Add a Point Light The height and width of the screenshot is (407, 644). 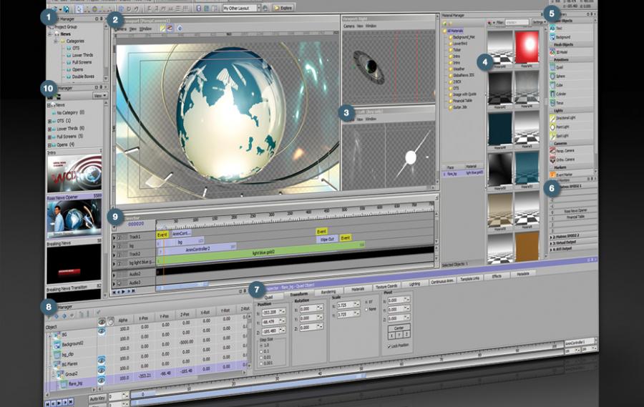tap(552, 127)
